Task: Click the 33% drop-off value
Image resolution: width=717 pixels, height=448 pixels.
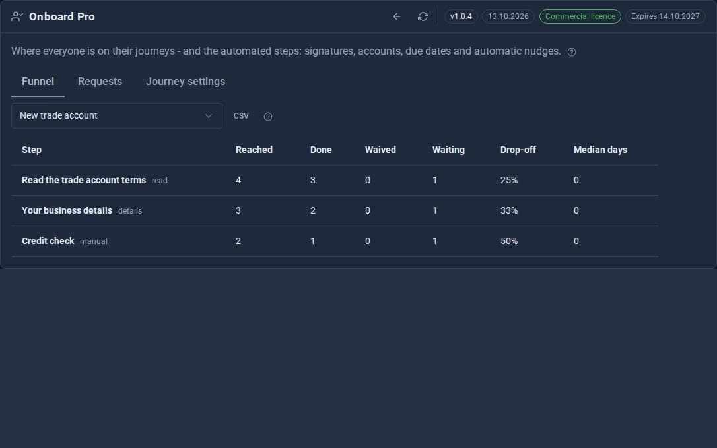Action: 509,210
